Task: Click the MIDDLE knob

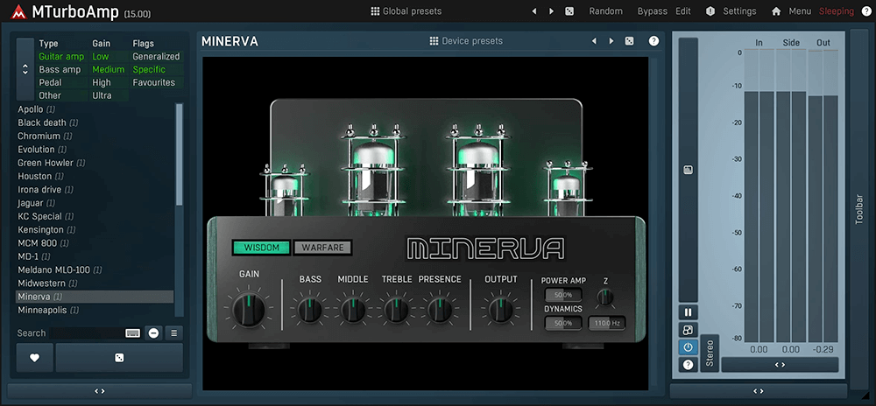Action: pyautogui.click(x=353, y=310)
